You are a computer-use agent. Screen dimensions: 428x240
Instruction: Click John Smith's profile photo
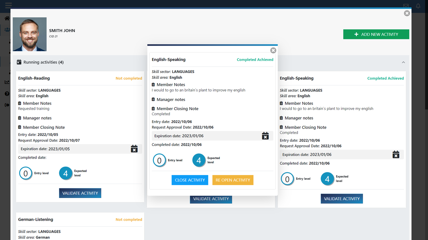point(30,34)
